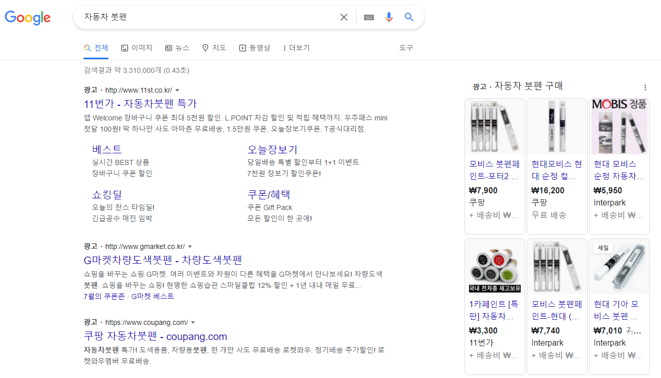Expand the arrow next to 11st.co.kr URL
Viewport: 661px width, 378px height.
[177, 91]
